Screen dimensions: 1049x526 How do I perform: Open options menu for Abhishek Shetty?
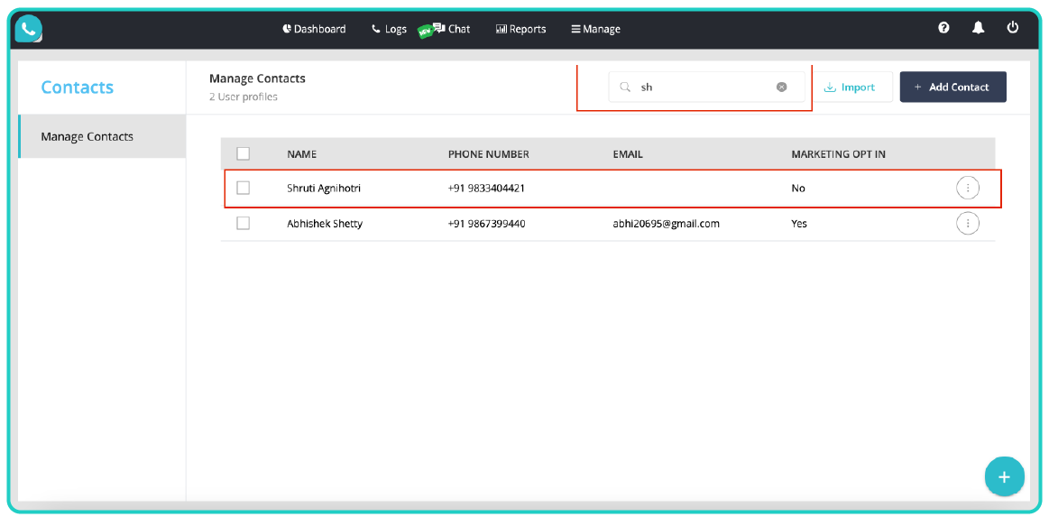click(968, 224)
